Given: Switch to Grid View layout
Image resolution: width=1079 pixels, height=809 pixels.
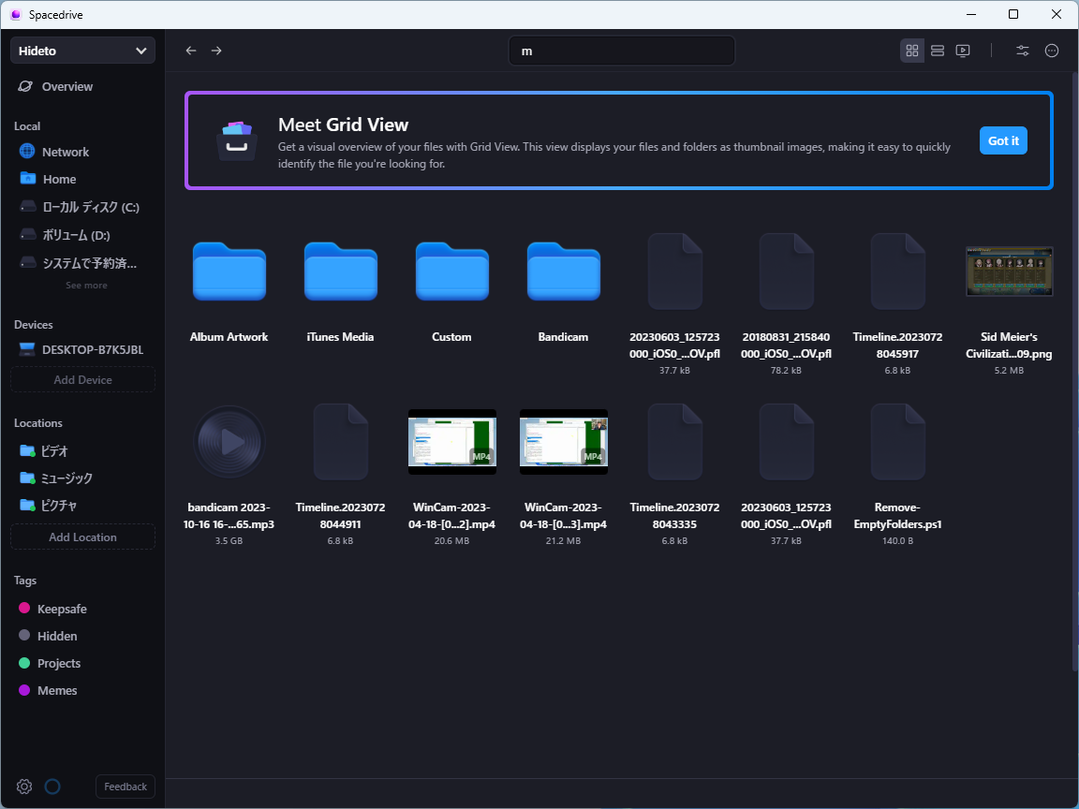Looking at the screenshot, I should click(x=911, y=50).
